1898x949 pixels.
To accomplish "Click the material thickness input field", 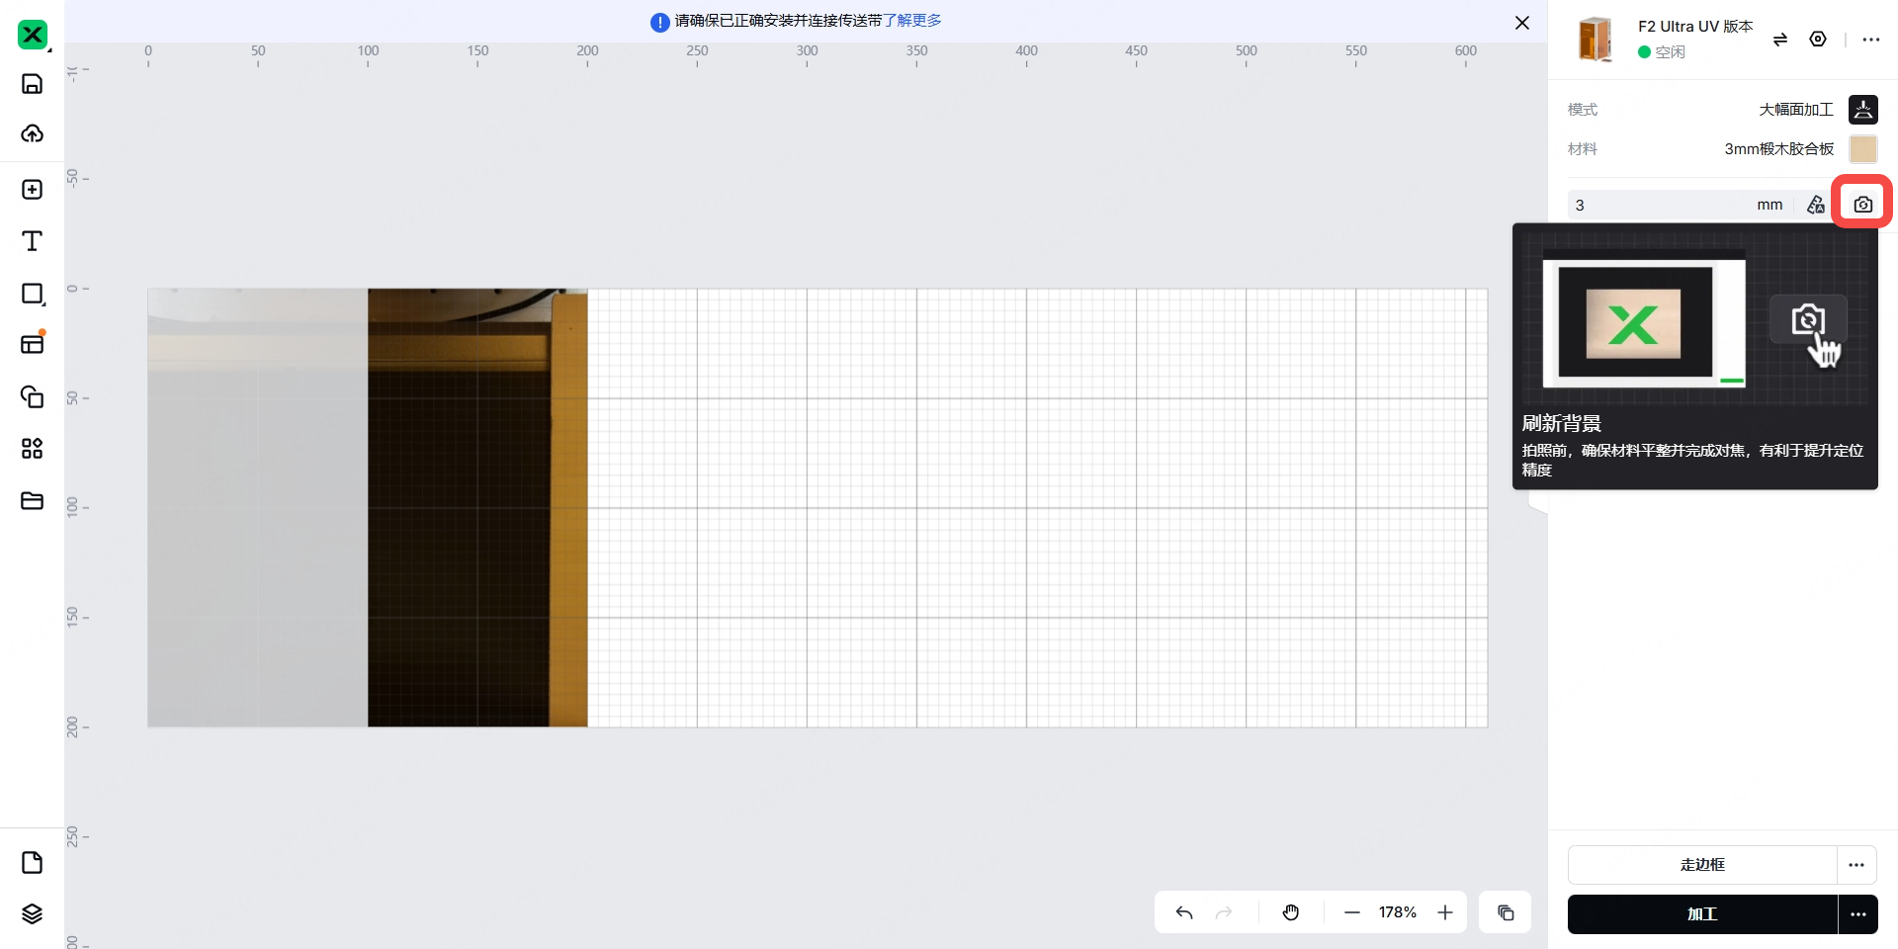I will 1661,205.
